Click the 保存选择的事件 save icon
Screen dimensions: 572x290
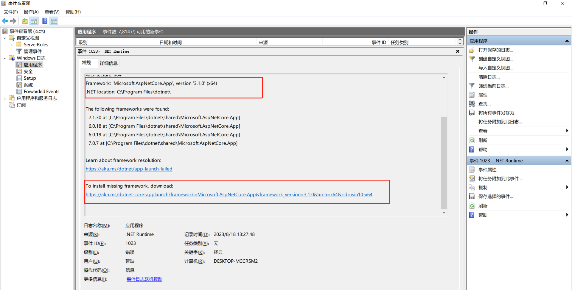[472, 196]
